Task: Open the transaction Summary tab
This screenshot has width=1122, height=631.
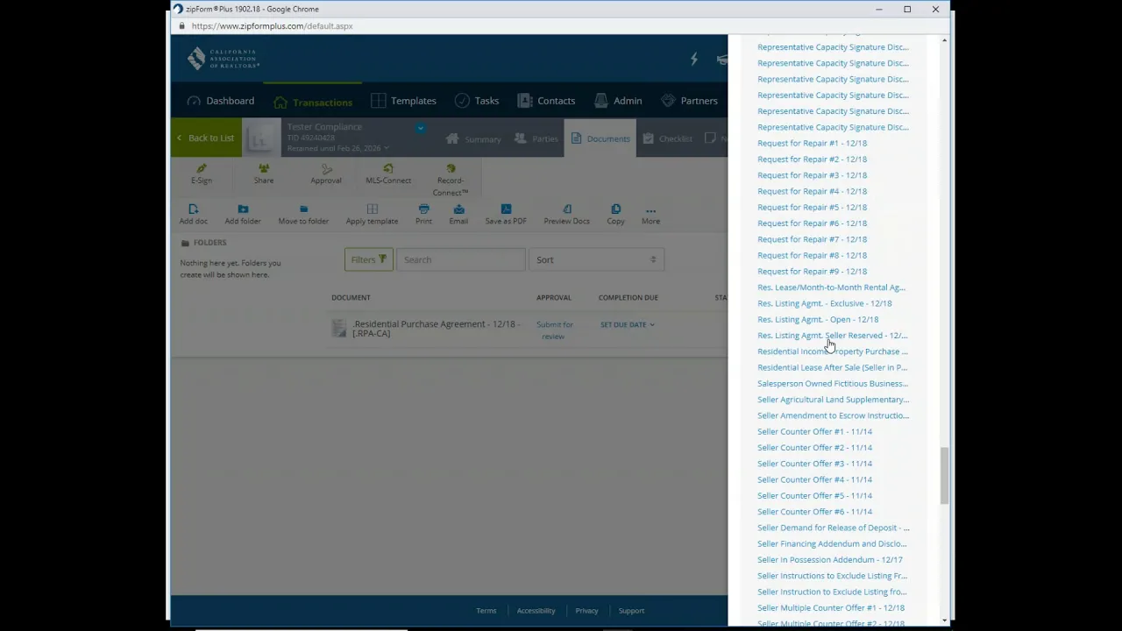Action: [473, 138]
